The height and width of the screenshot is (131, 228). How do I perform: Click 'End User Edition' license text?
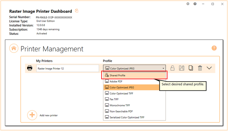pos(45,21)
